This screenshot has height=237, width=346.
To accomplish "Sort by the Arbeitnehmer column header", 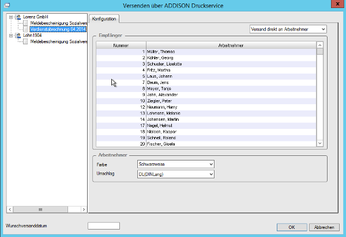I will 231,45.
